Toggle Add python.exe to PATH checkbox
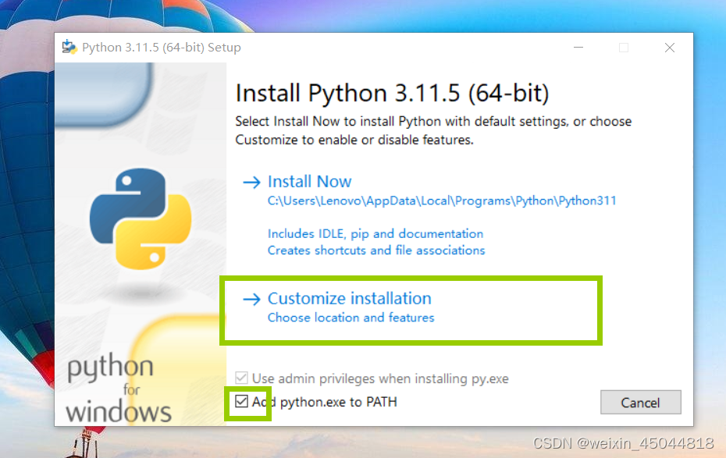Screen dimensions: 726x458 tap(241, 401)
